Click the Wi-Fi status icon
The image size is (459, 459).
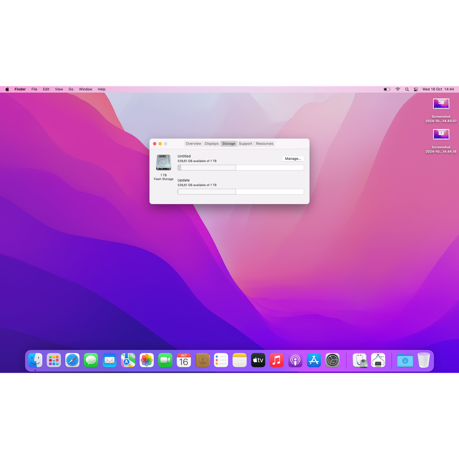pos(398,89)
